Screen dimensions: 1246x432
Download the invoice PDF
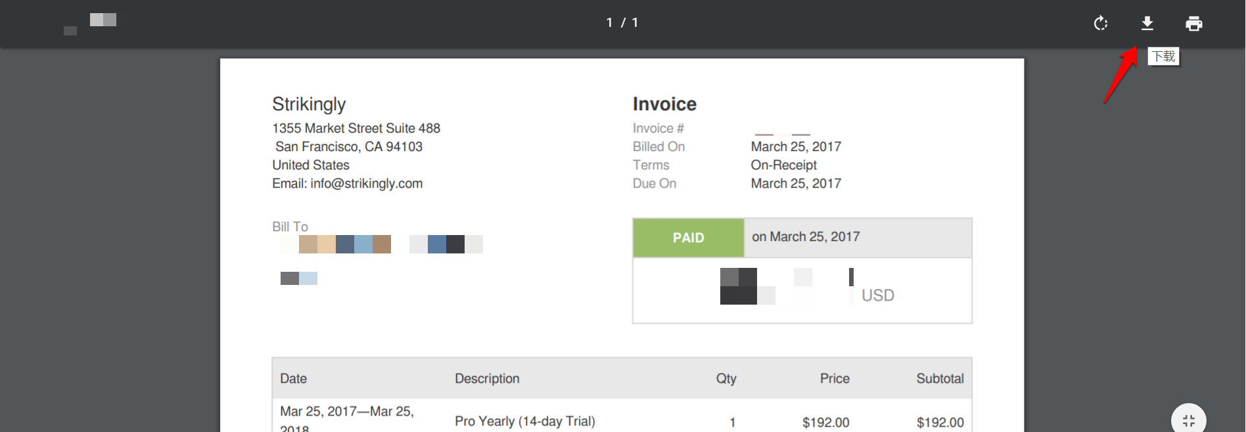coord(1147,24)
